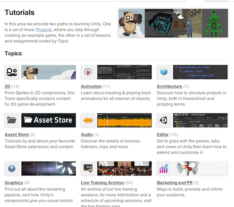The image size is (234, 207).
Task: Click the Topics section heading
Action: (13, 53)
